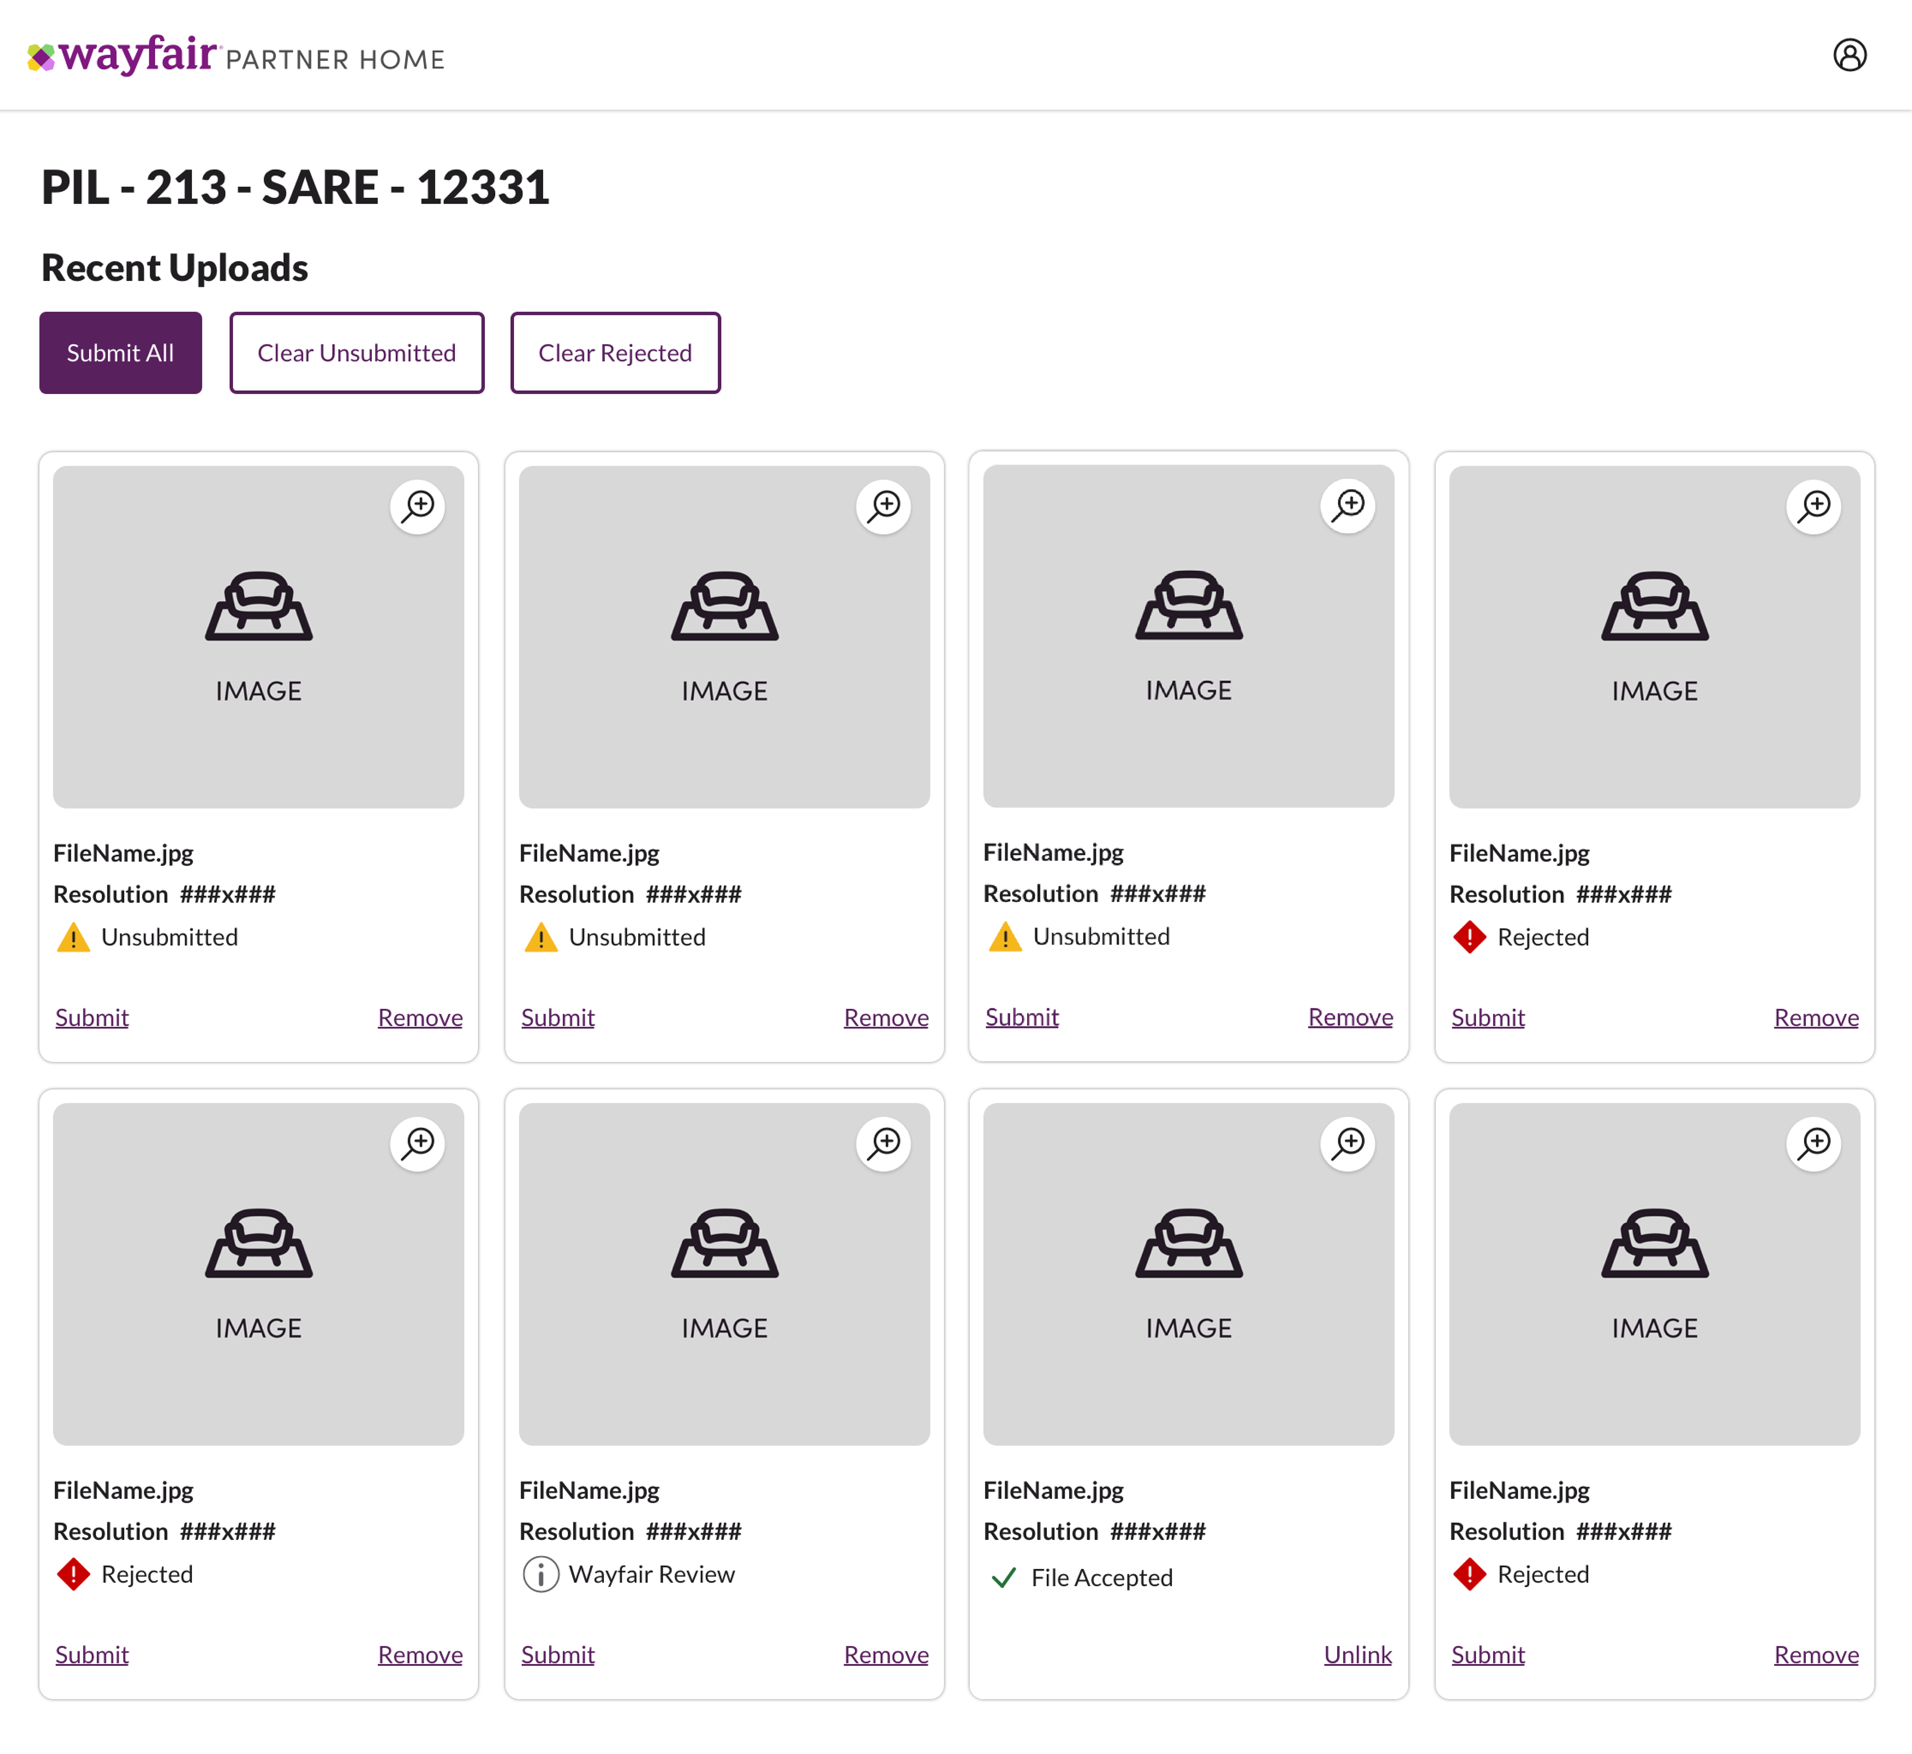Submit the third Unsubmitted card
This screenshot has height=1754, width=1912.
point(1022,1017)
